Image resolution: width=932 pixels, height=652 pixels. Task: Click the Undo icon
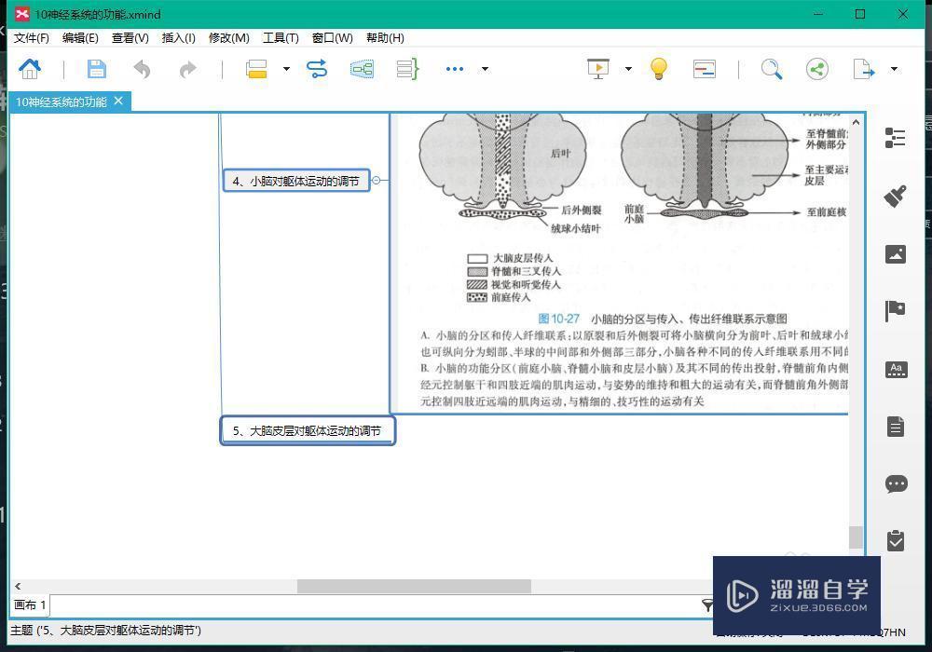tap(142, 69)
